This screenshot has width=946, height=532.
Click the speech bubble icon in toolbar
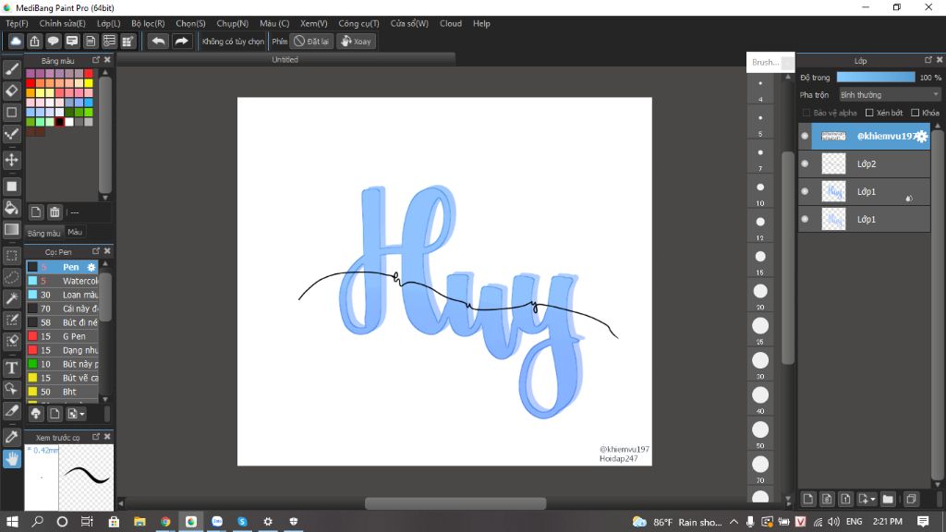click(x=53, y=41)
